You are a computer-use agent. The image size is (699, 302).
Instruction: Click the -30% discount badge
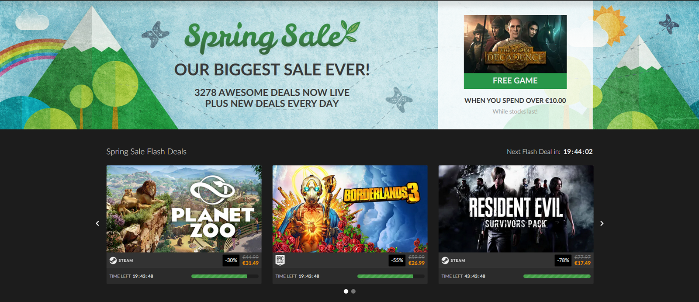[231, 260]
